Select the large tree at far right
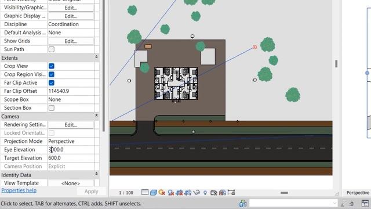The height and width of the screenshot is (209, 371). [x=293, y=95]
